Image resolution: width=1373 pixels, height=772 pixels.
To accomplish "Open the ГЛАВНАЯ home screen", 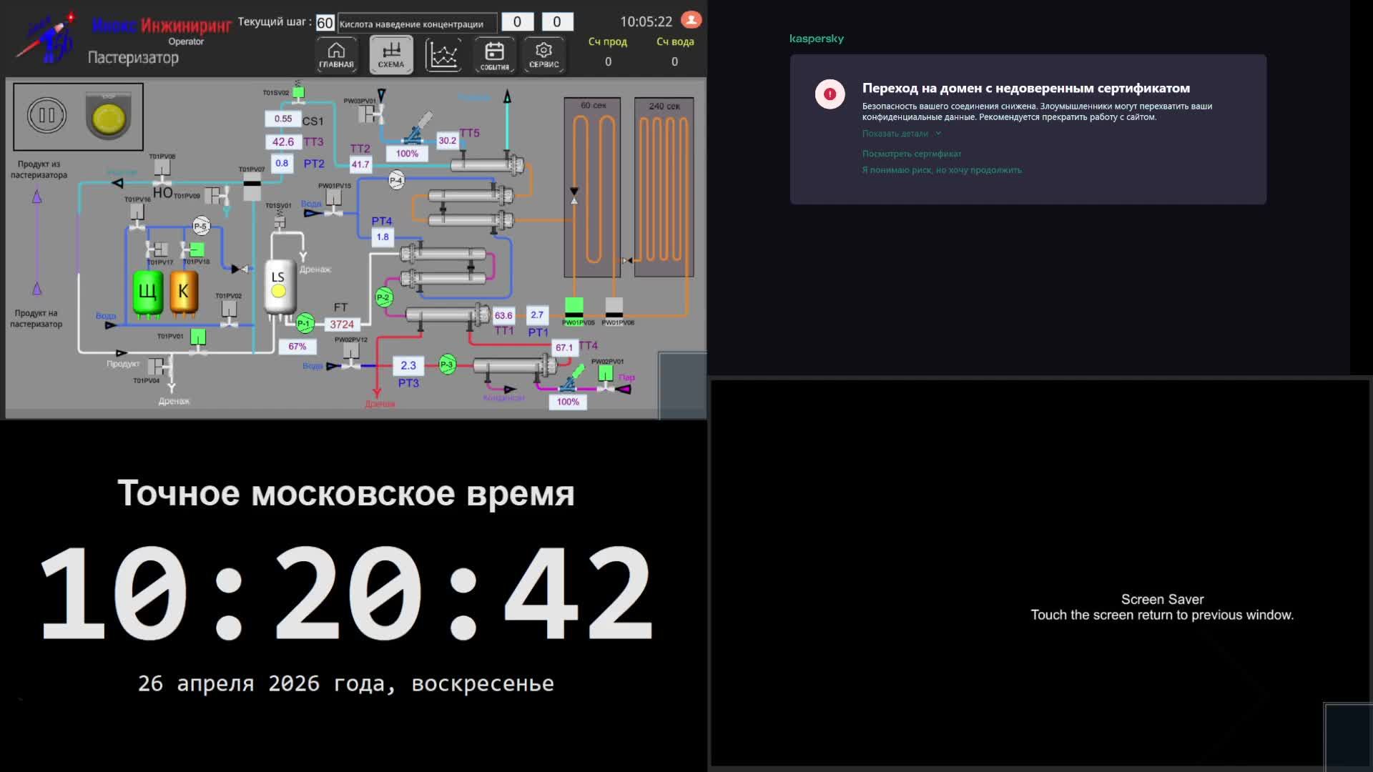I will [335, 54].
